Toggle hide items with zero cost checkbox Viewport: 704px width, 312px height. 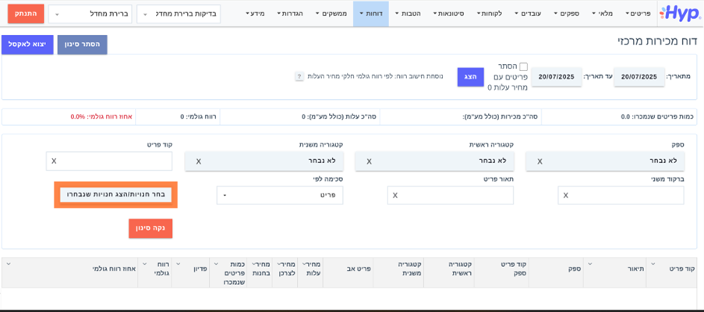pos(523,67)
